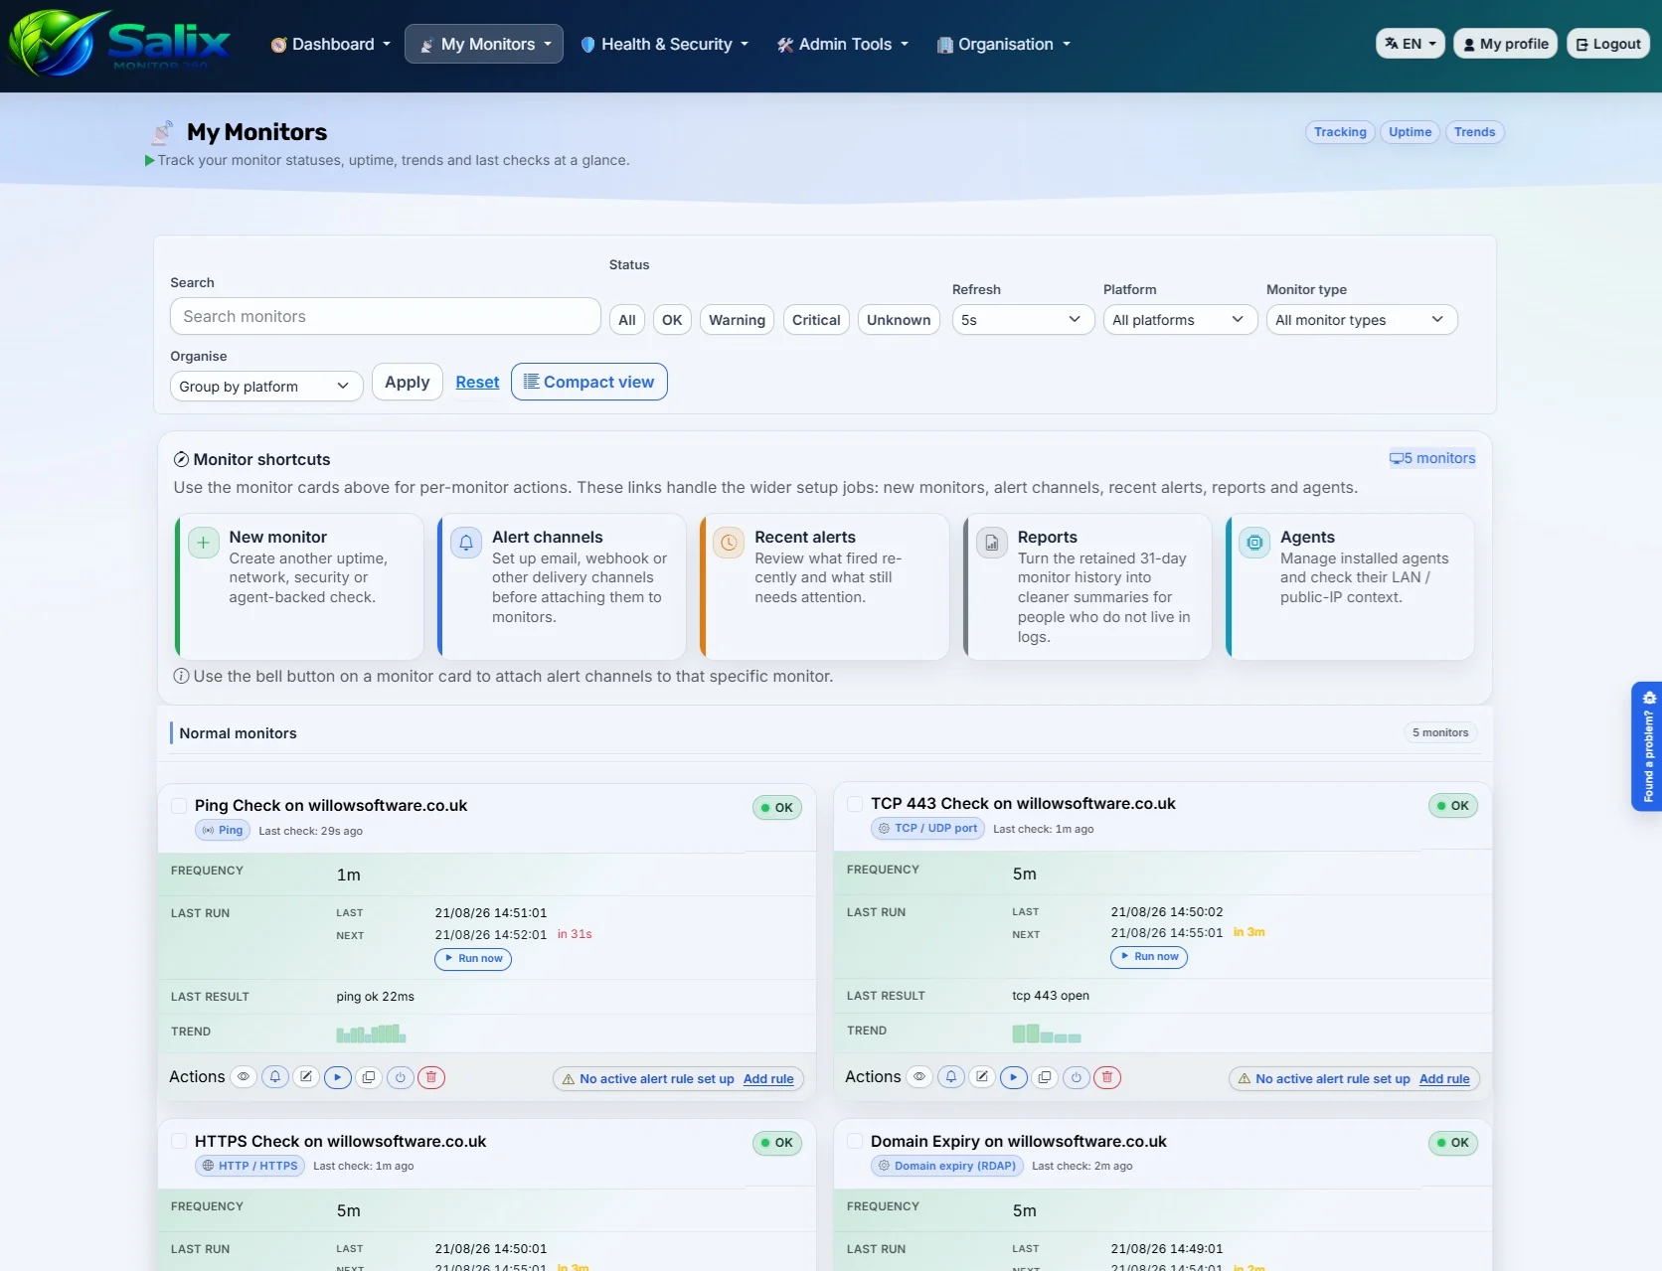Switch to Compact view

(x=589, y=383)
